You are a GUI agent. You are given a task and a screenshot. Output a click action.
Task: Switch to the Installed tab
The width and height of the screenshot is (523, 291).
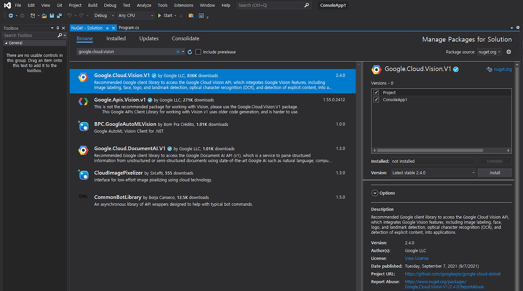pyautogui.click(x=116, y=38)
